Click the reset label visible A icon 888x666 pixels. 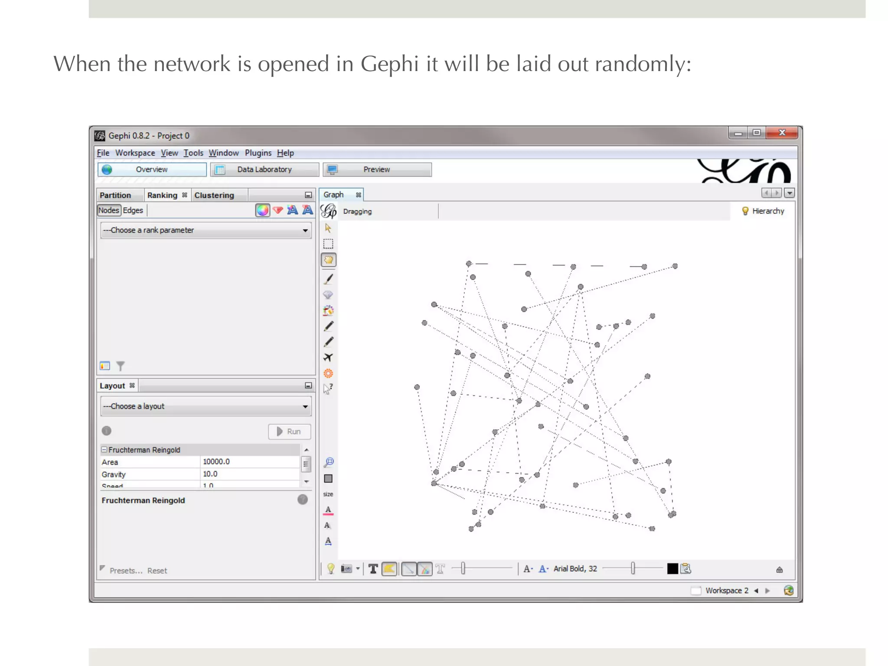click(x=328, y=526)
